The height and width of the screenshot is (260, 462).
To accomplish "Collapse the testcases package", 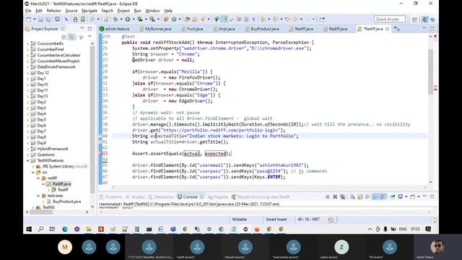I will coord(38,196).
